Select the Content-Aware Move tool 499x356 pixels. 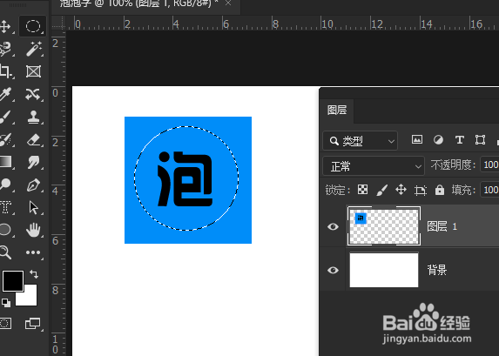(33, 94)
